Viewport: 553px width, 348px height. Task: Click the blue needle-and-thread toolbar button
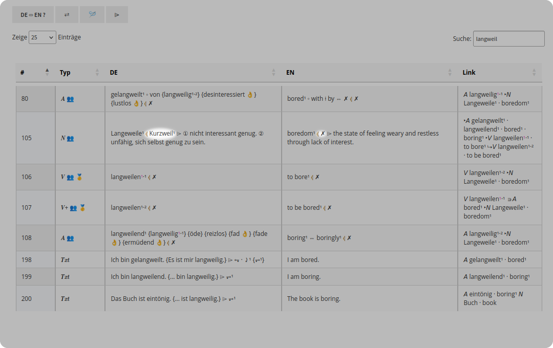coord(92,15)
